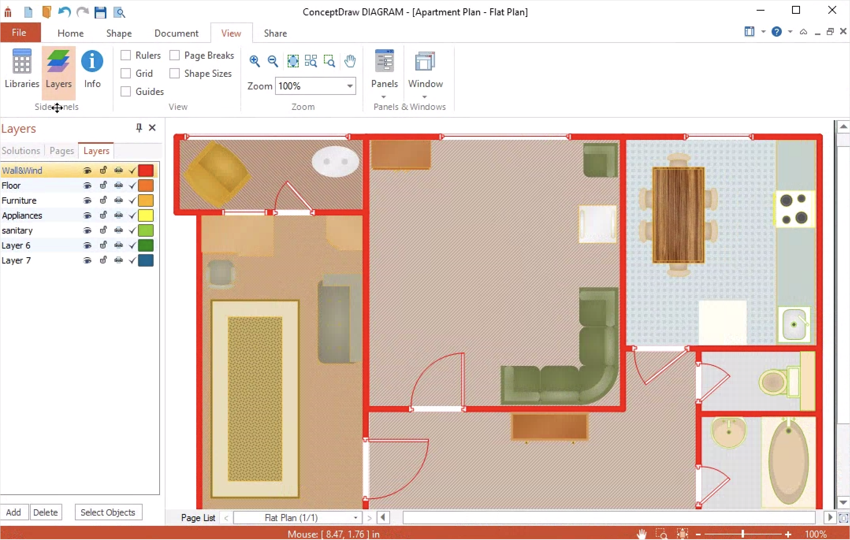Pin the Layers panel
This screenshot has width=850, height=540.
coord(139,128)
